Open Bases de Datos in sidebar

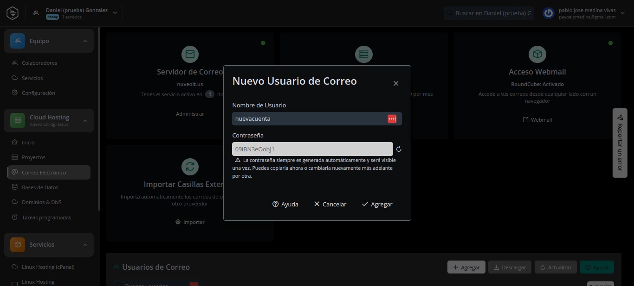[x=40, y=187]
